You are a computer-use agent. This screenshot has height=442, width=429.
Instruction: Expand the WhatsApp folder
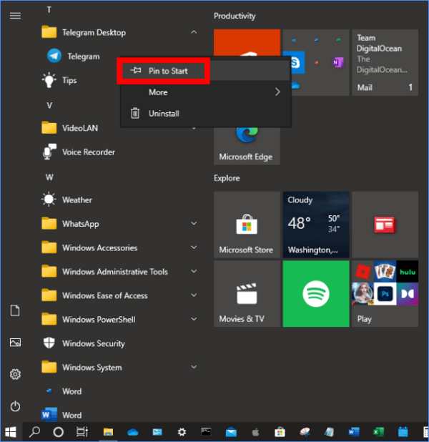tap(194, 224)
